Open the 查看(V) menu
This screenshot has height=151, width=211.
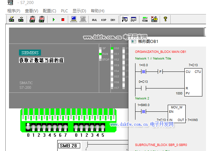pyautogui.click(x=31, y=11)
